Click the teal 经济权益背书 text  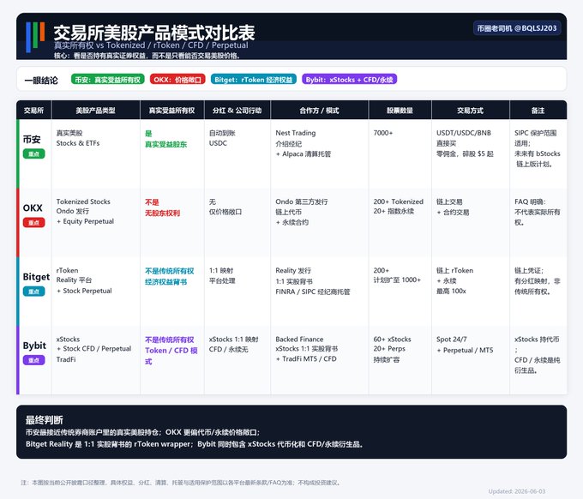pyautogui.click(x=165, y=282)
